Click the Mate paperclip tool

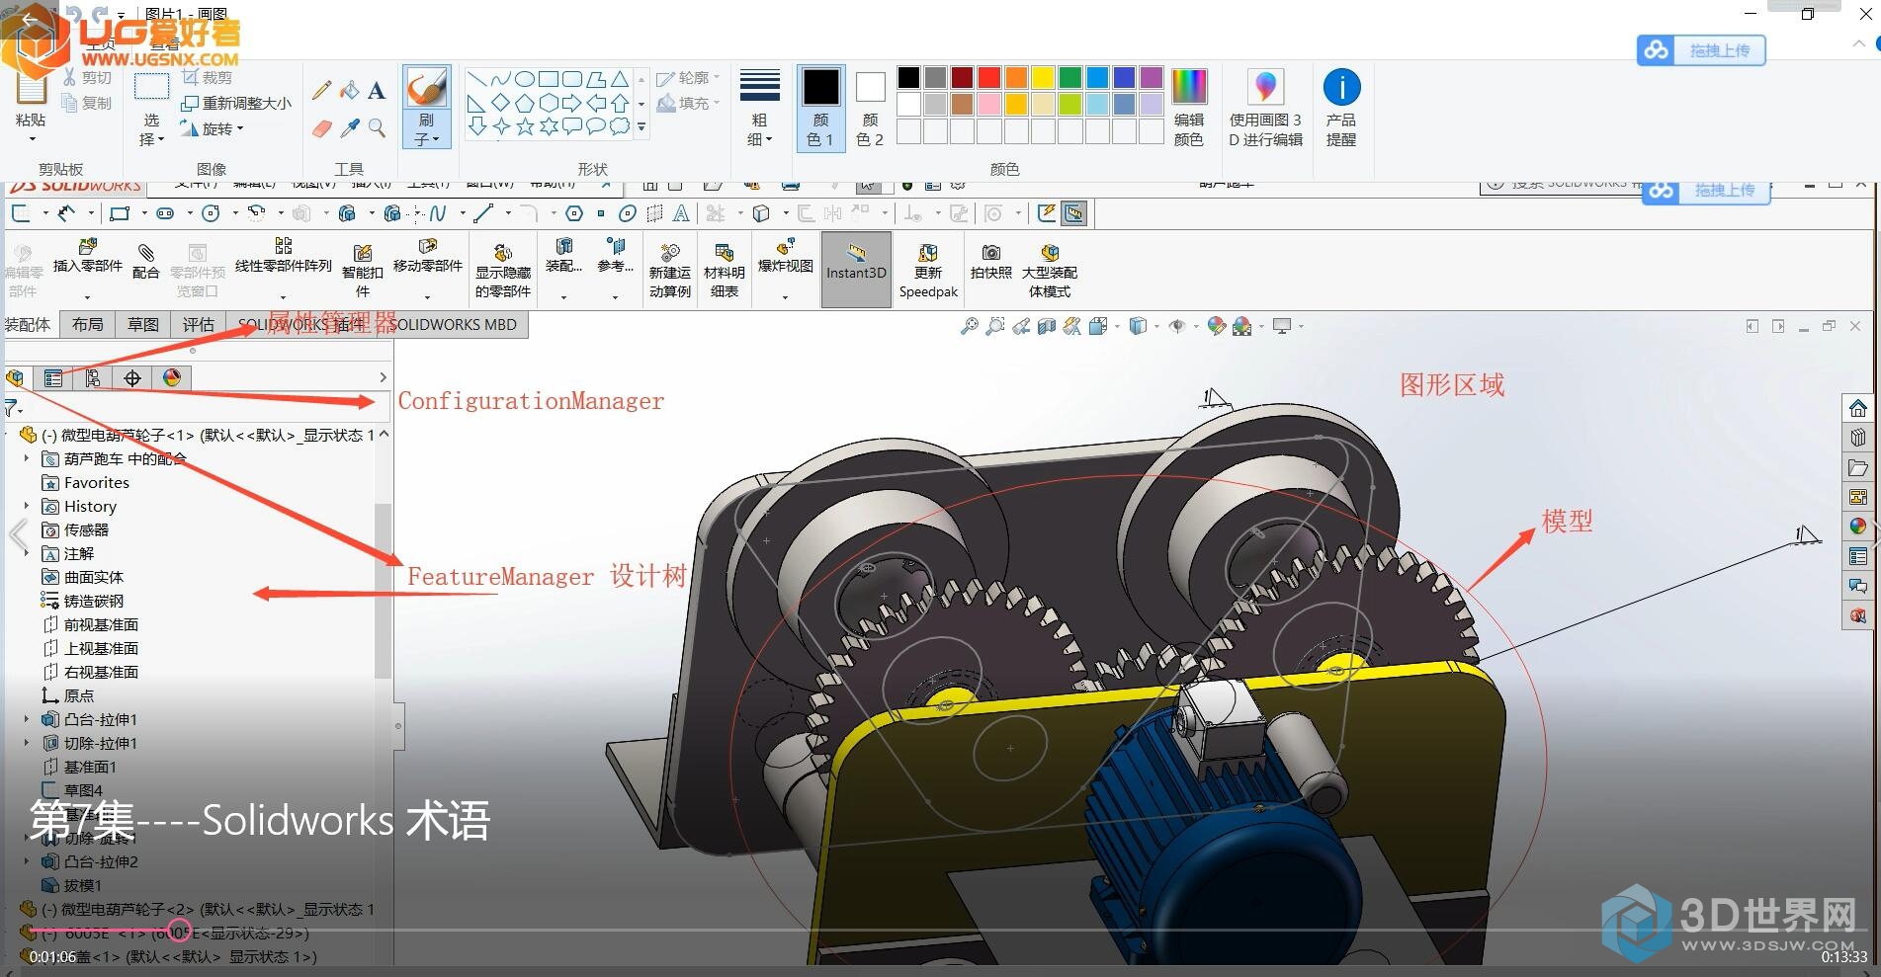point(145,261)
